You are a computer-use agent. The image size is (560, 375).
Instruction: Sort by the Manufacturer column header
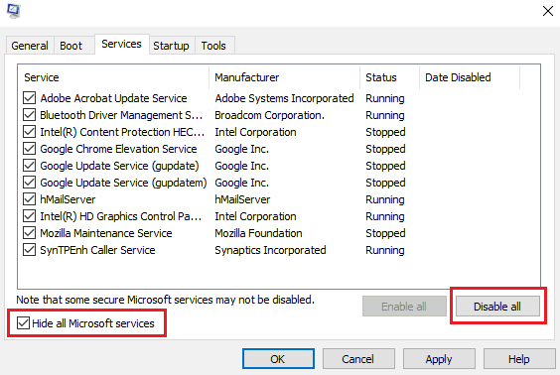pyautogui.click(x=285, y=77)
